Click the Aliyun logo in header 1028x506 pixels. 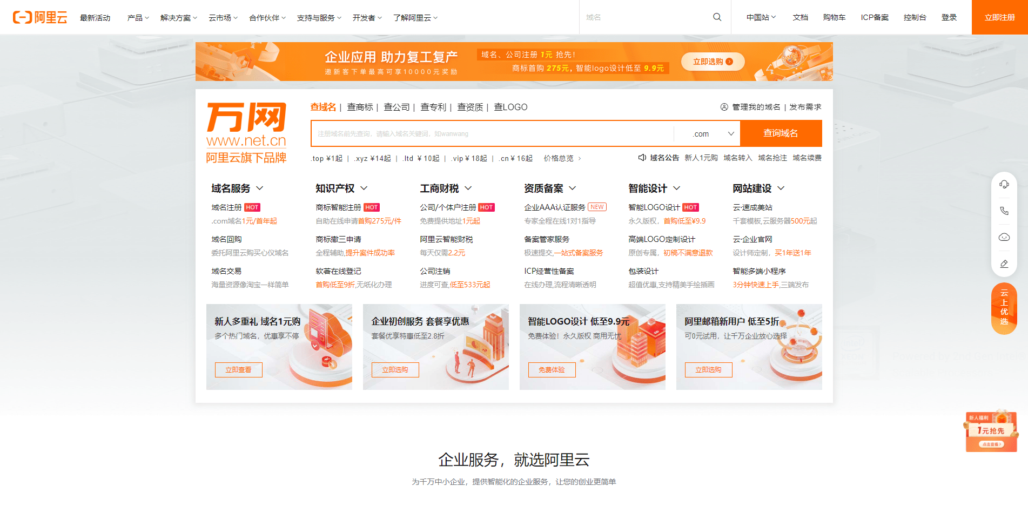[x=40, y=17]
